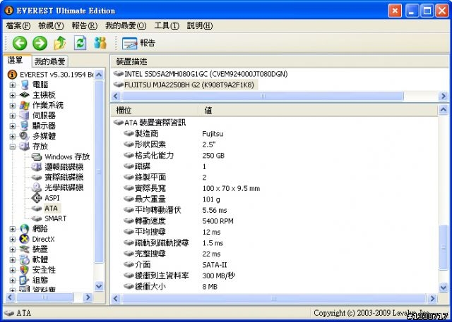
Task: Switch to the 選單 tab
Action: [15, 61]
